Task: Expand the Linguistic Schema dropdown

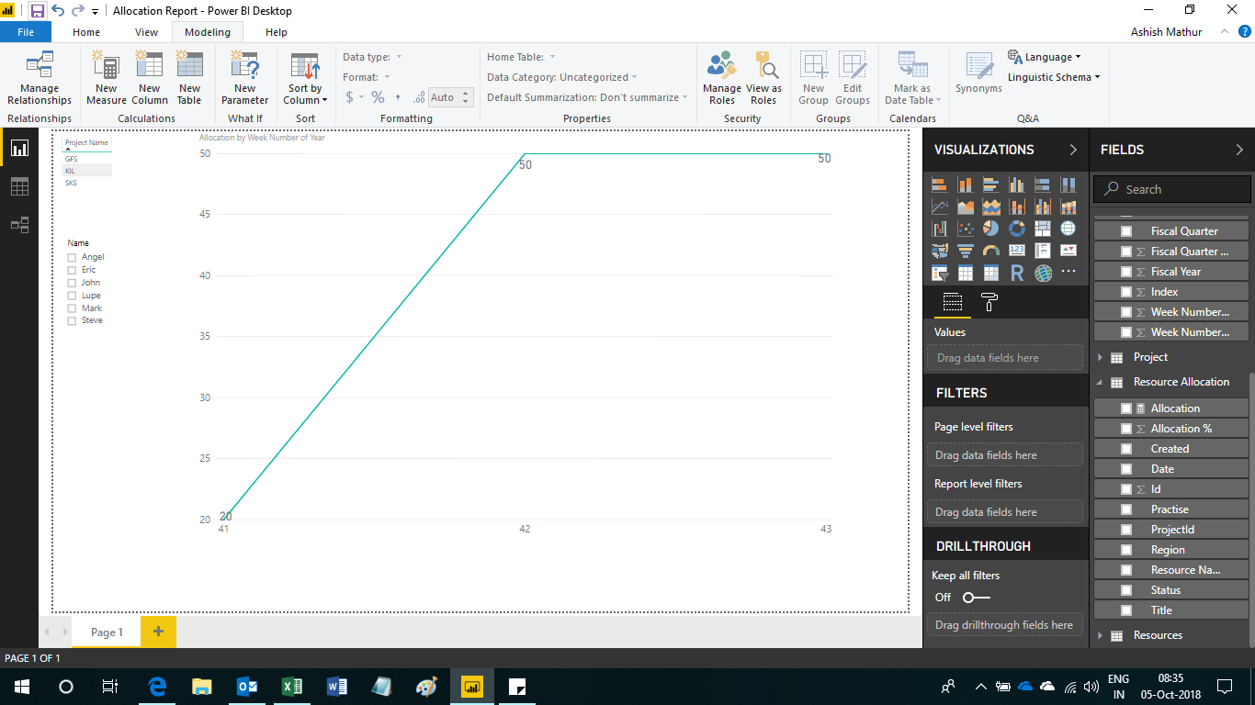Action: (1054, 77)
